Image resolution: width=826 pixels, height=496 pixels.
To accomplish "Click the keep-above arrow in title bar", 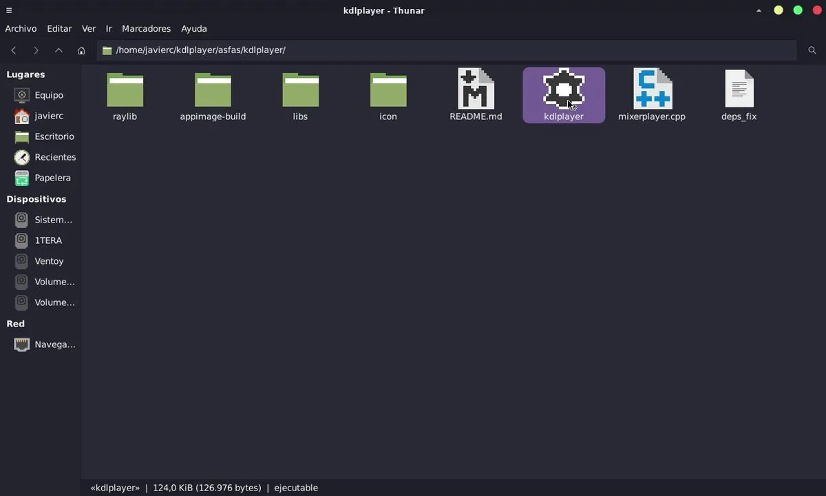I will [759, 10].
